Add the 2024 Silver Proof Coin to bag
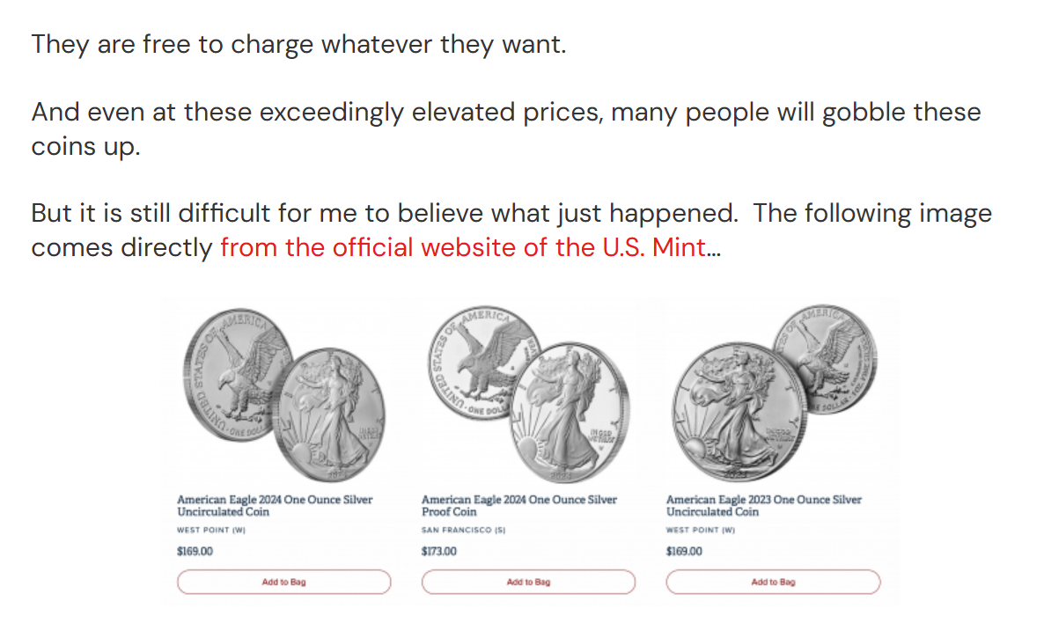This screenshot has height=623, width=1044. (528, 582)
